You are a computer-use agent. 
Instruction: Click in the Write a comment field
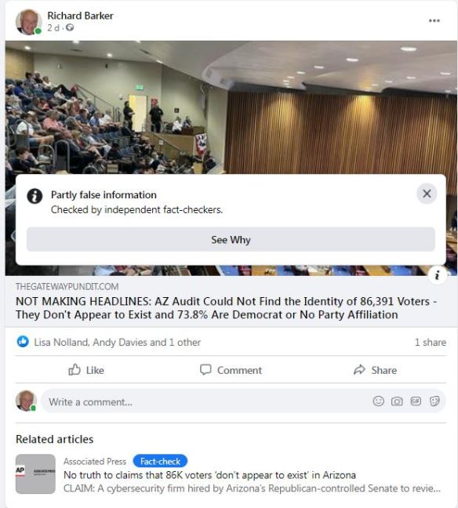point(208,401)
